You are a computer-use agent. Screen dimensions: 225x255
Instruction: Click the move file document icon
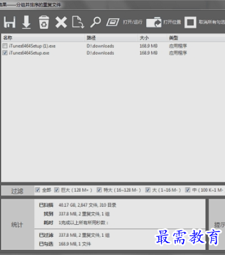[78, 22]
